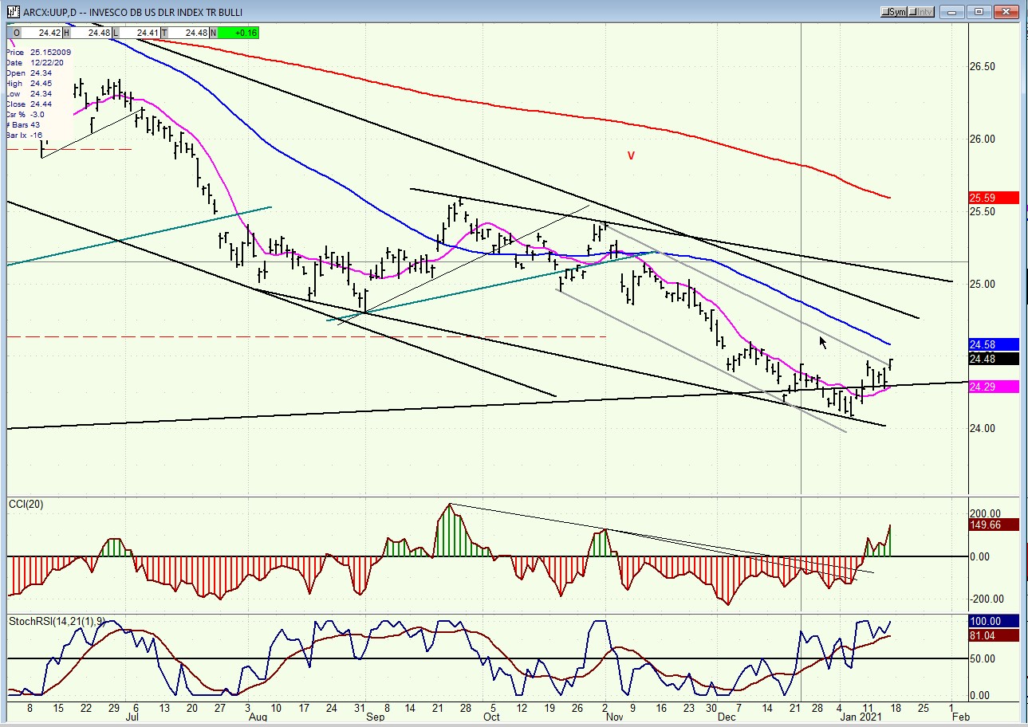The height and width of the screenshot is (727, 1028).
Task: Click the chart window icon in title bar
Action: coord(12,12)
